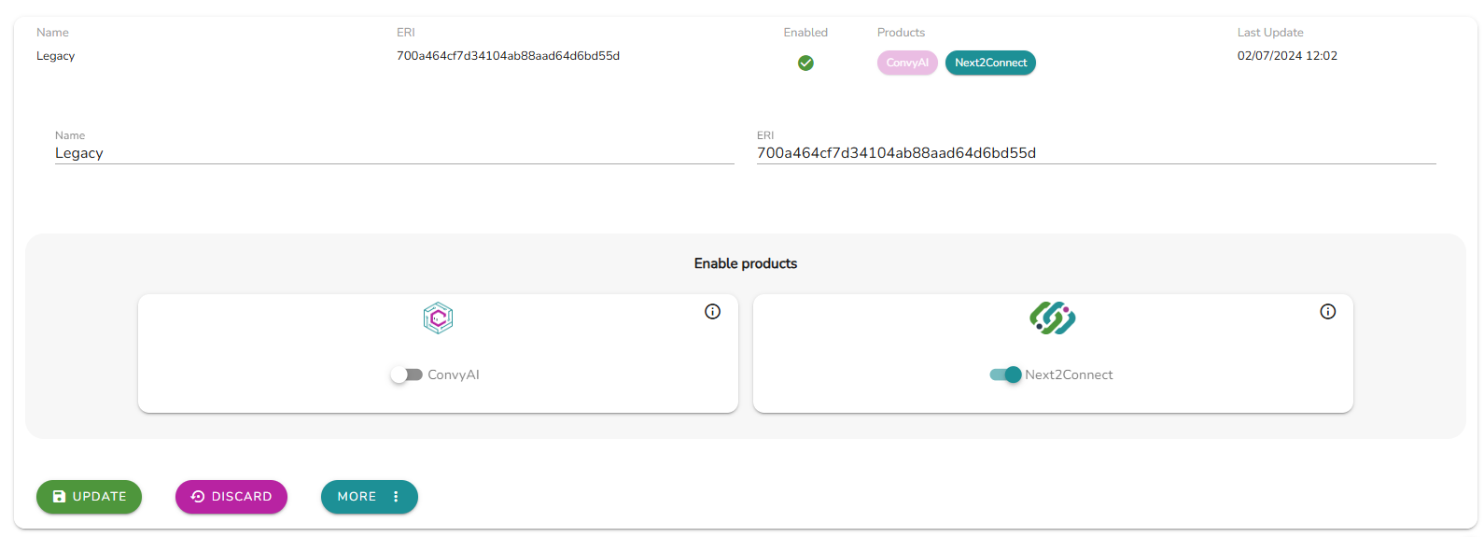
Task: Click the Next2Connect toggle label text
Action: pos(1069,374)
